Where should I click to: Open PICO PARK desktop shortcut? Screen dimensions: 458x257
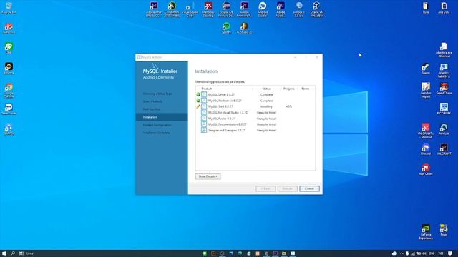coord(444,109)
